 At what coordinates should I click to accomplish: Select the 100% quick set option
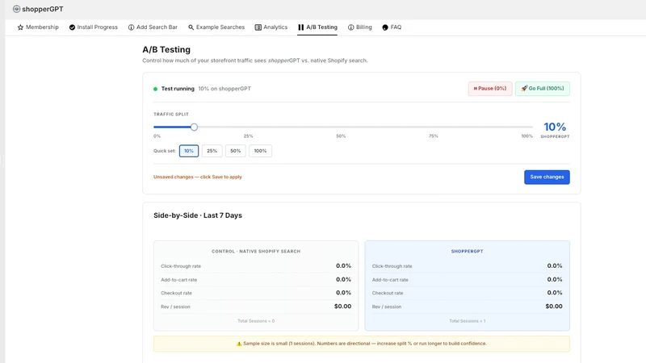pos(260,151)
